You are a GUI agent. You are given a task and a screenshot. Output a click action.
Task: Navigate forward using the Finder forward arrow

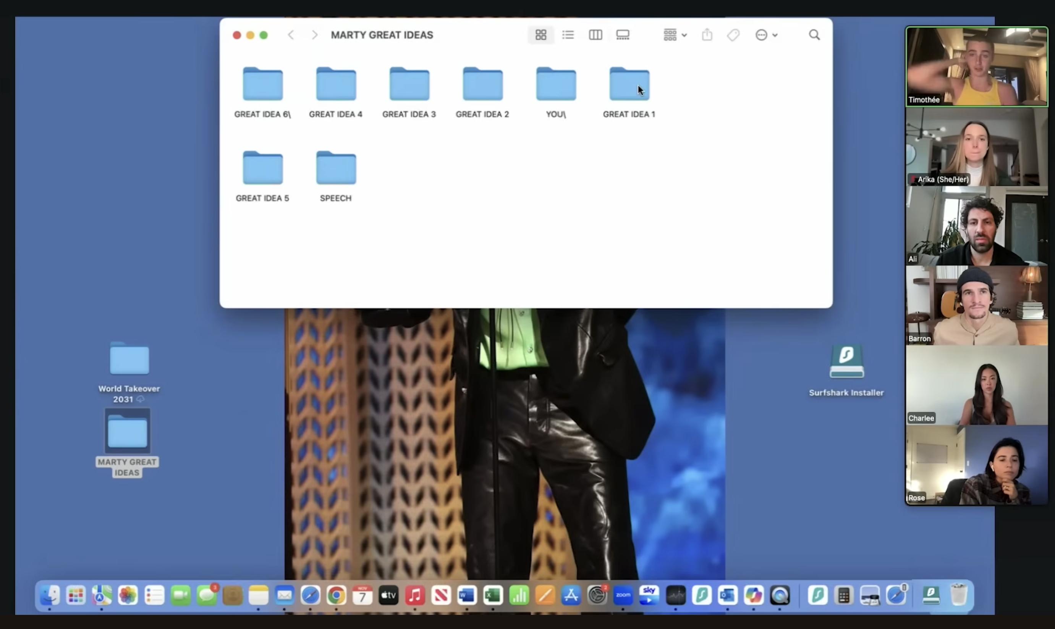[314, 34]
